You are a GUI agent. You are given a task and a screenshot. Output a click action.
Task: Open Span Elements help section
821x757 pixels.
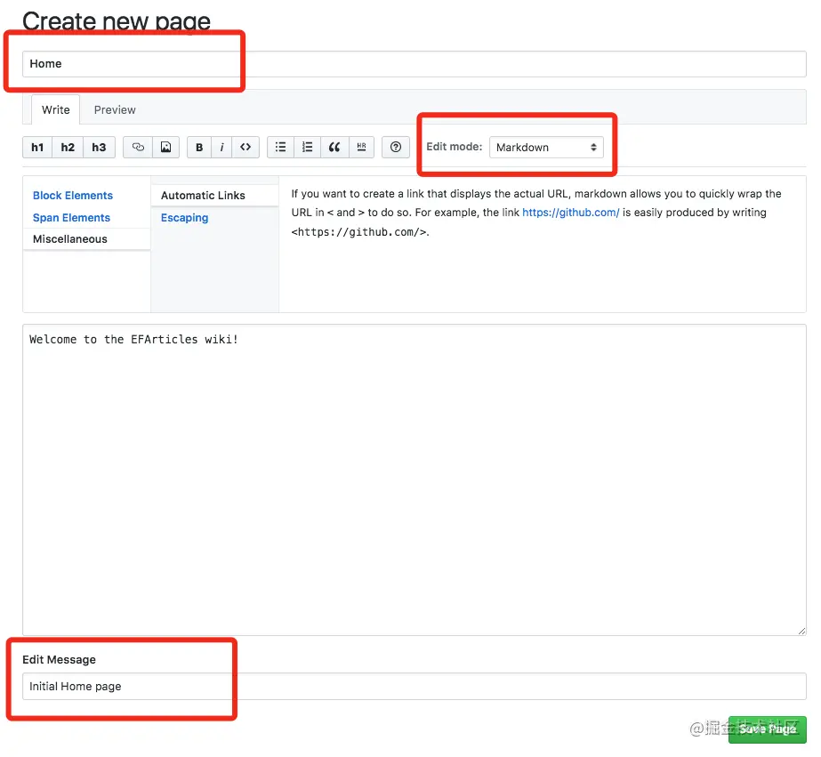(x=71, y=217)
